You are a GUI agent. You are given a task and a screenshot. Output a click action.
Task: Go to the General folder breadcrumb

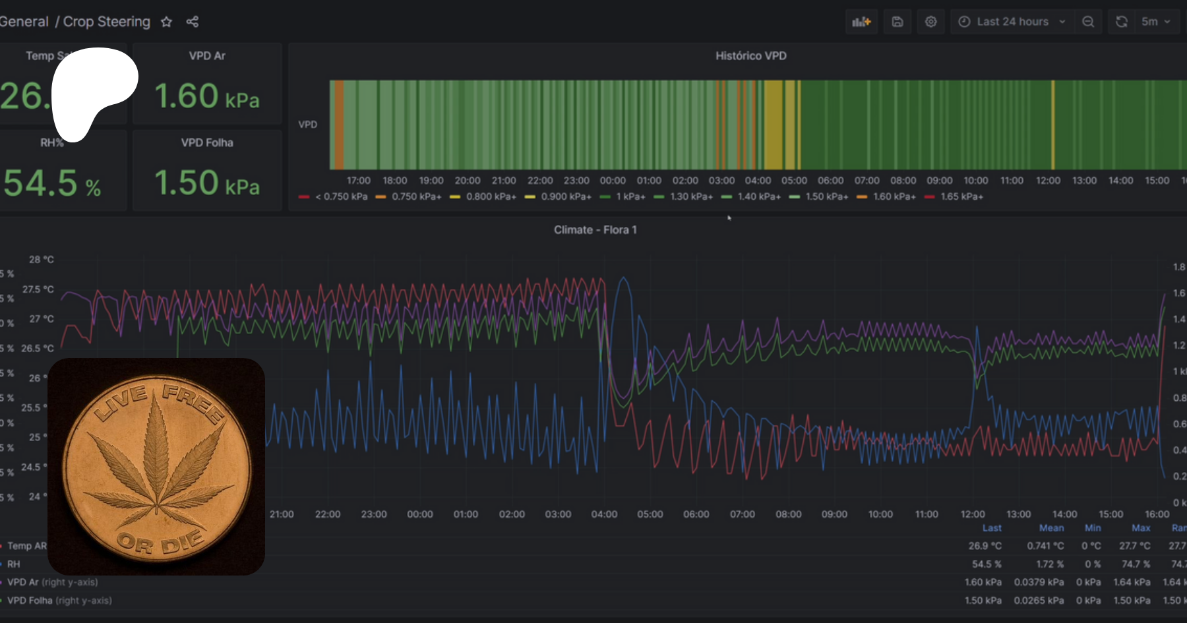point(24,22)
